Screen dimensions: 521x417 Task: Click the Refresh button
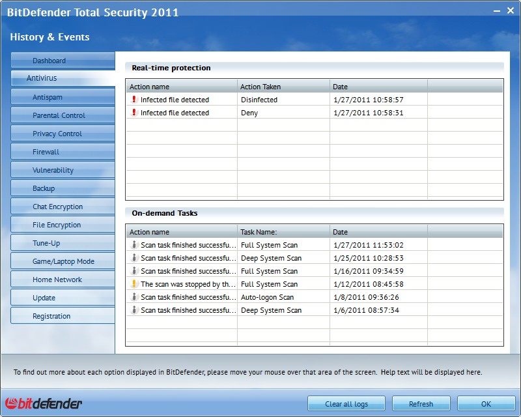click(421, 404)
